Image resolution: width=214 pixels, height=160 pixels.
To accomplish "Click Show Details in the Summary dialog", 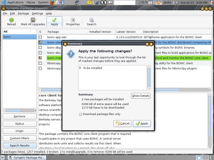I will (141, 96).
